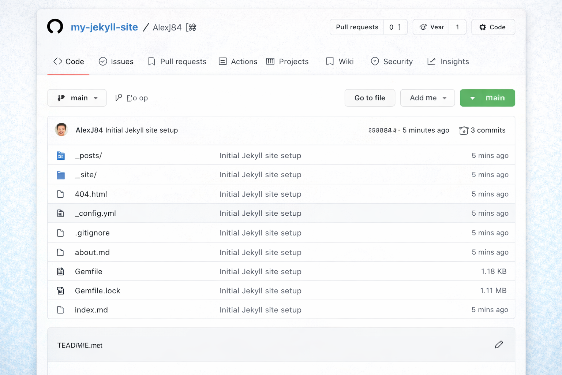Open the main branch selector dropdown

[x=77, y=98]
